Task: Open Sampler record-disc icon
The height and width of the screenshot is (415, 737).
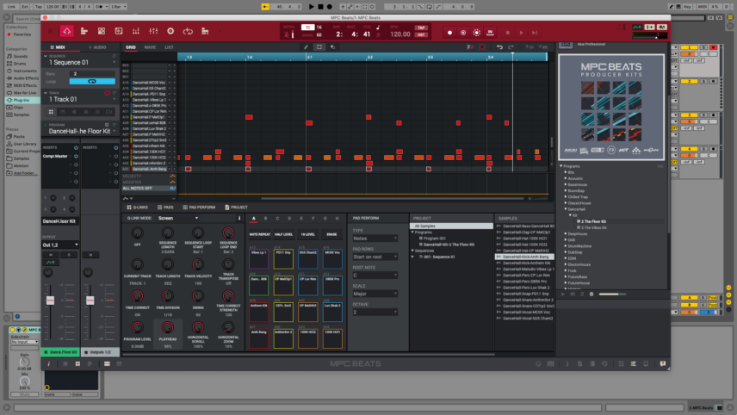Action: coord(170,32)
